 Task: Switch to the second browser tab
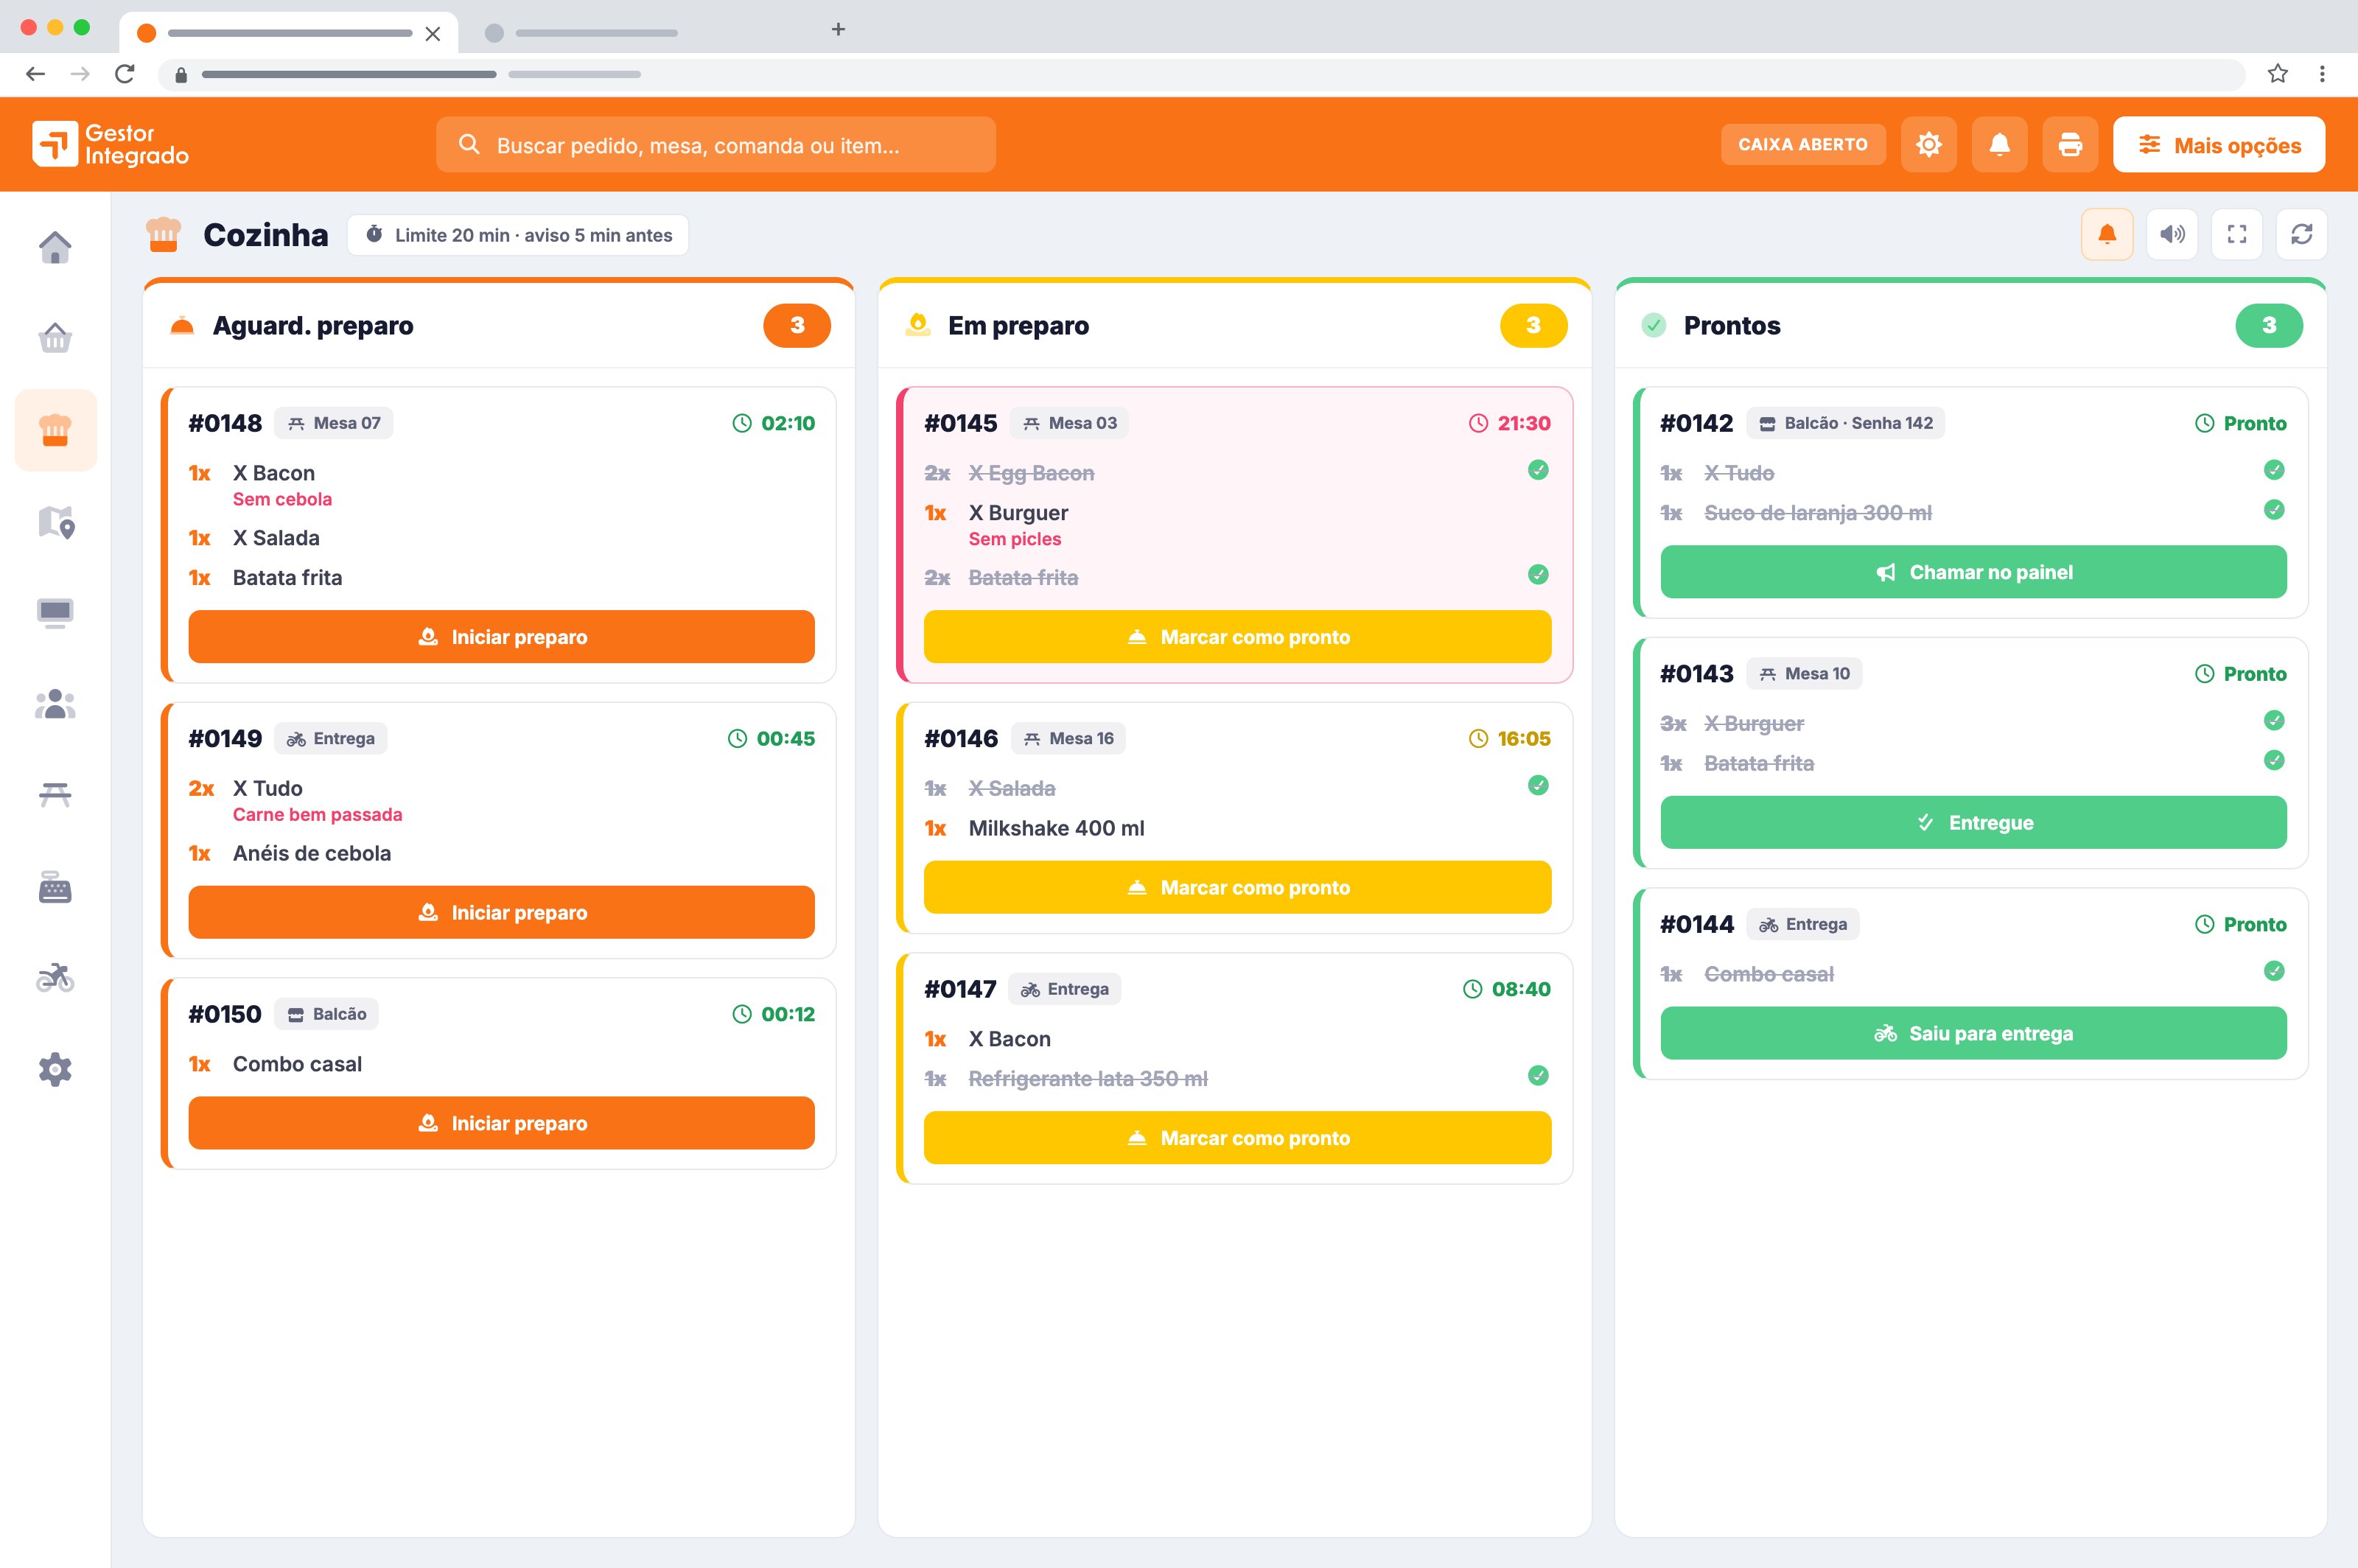pos(582,33)
